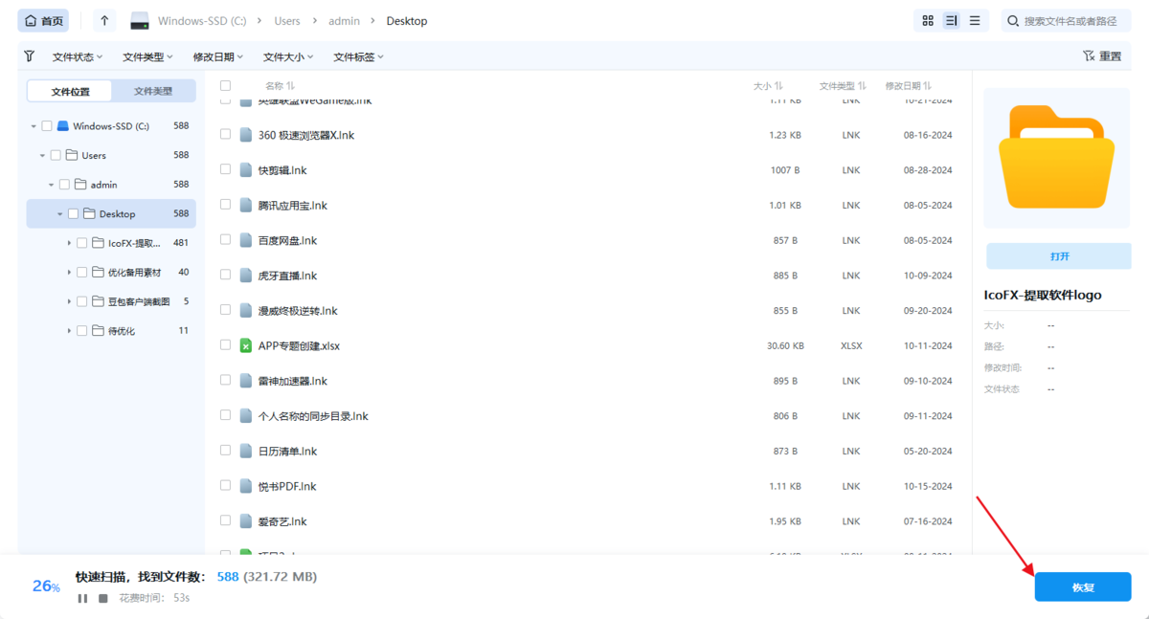Image resolution: width=1149 pixels, height=619 pixels.
Task: Click the 爱奇艺.lnk file icon
Action: coord(246,521)
